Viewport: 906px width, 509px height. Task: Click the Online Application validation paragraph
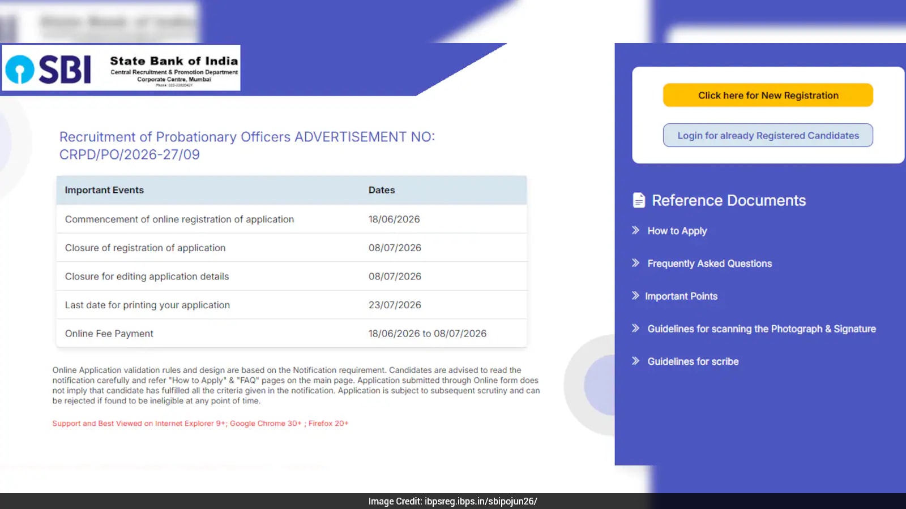[x=296, y=385]
